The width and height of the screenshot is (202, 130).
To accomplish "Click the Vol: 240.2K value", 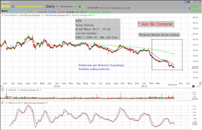I will (81, 12).
